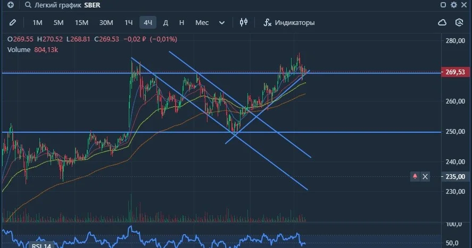Open the chart type candlestick icon

244,22
